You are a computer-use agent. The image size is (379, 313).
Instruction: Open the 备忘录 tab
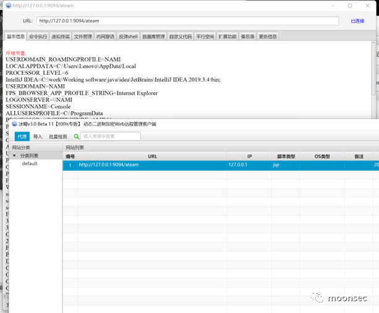tap(248, 36)
